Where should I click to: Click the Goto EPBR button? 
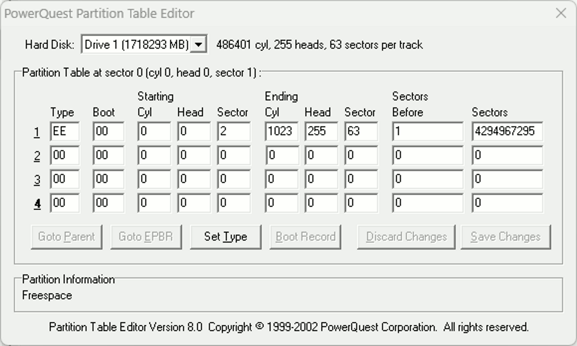(x=146, y=237)
